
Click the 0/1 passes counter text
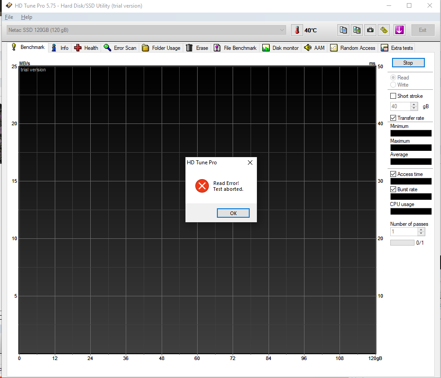coord(420,243)
